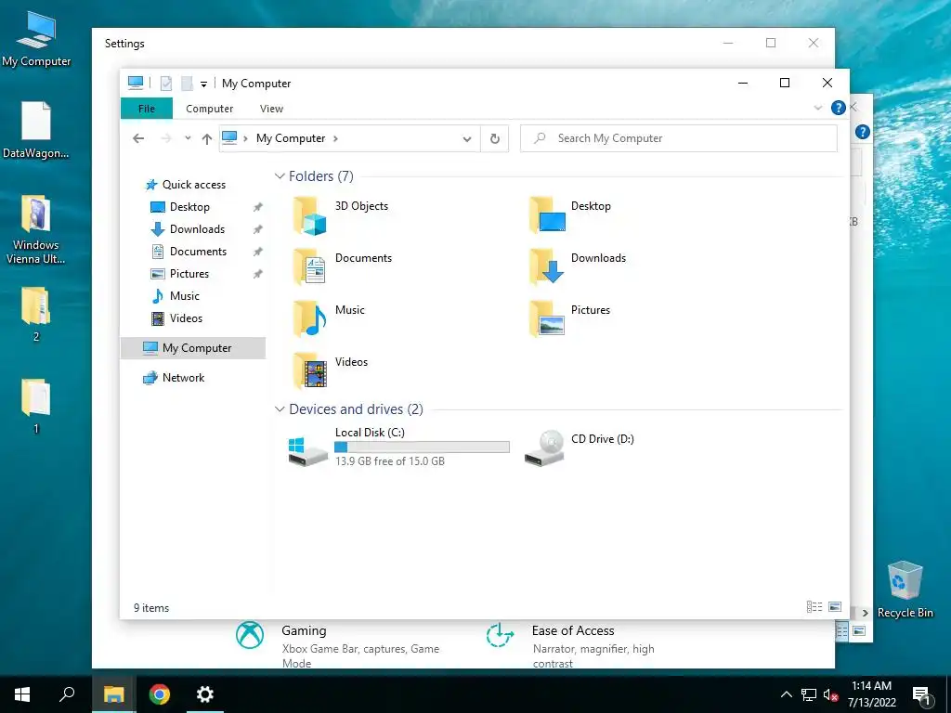This screenshot has width=951, height=713.
Task: Click File Explorer taskbar button
Action: pos(113,694)
